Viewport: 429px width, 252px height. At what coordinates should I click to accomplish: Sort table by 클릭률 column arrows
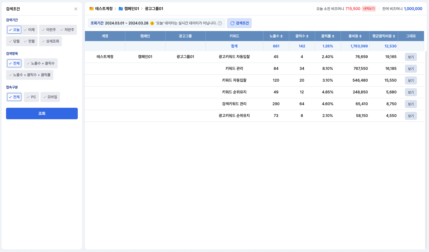[x=333, y=36]
